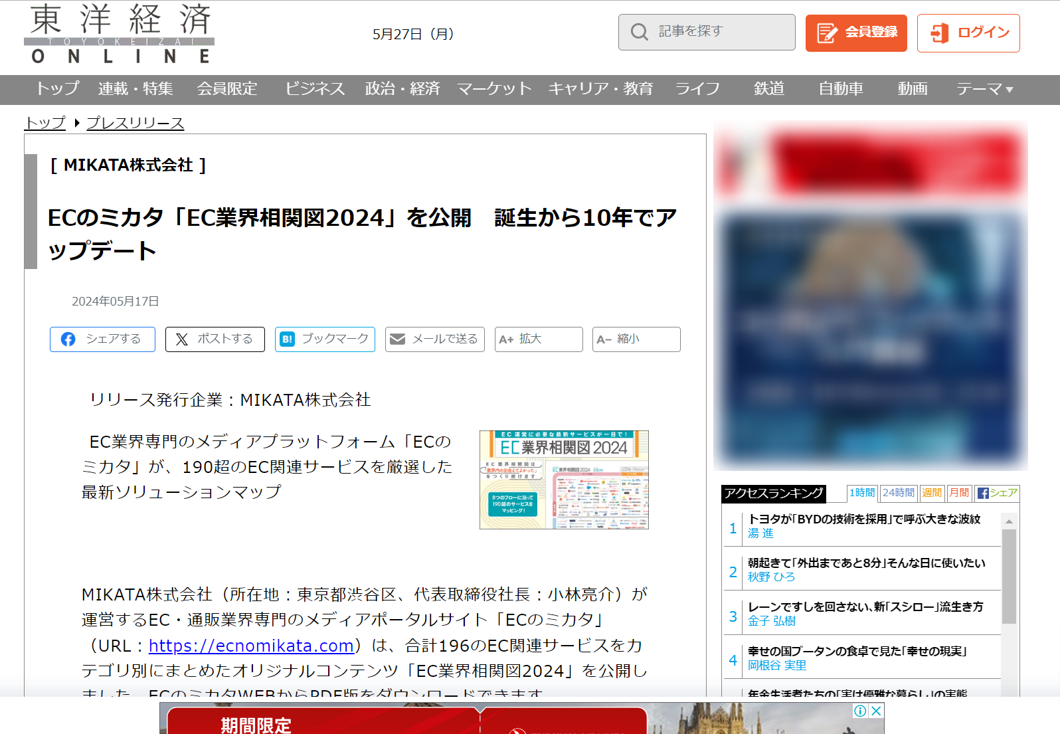Share the article via Facebook シェアする
Image resolution: width=1060 pixels, height=734 pixels.
(102, 339)
